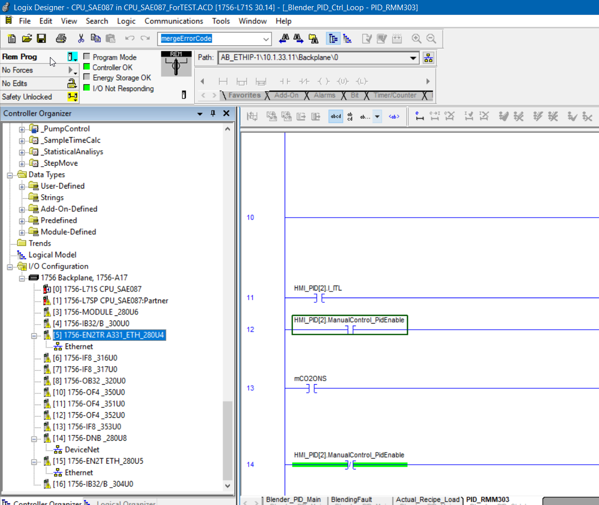
Task: Collapse the I/O Configuration folder
Action: coord(10,267)
